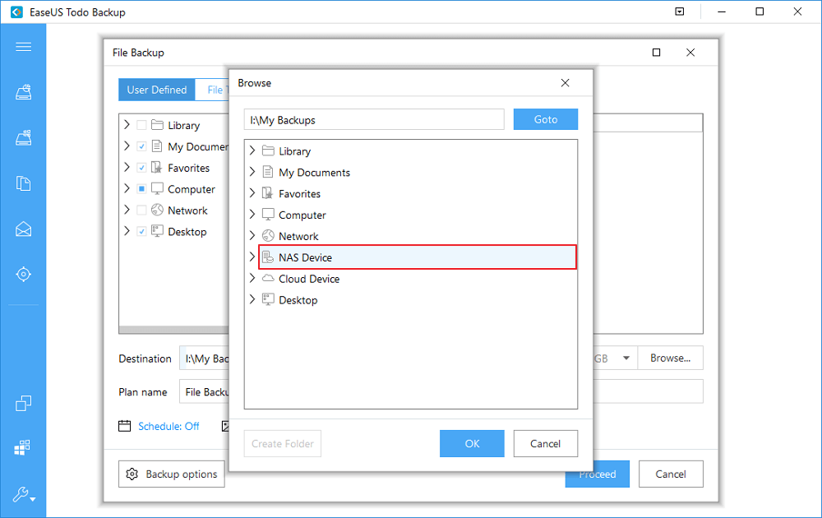Click the My Documents icon in Browse dialog
This screenshot has width=822, height=518.
(267, 172)
